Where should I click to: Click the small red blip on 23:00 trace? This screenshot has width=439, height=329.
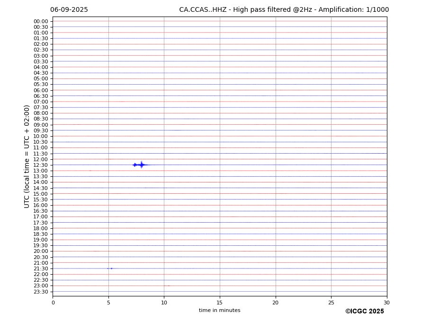(x=168, y=286)
